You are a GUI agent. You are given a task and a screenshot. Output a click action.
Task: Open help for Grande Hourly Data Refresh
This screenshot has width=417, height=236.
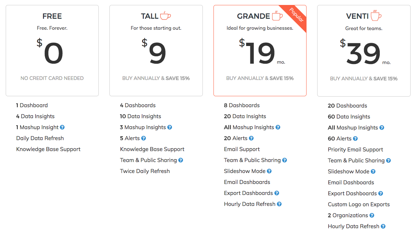(x=279, y=204)
